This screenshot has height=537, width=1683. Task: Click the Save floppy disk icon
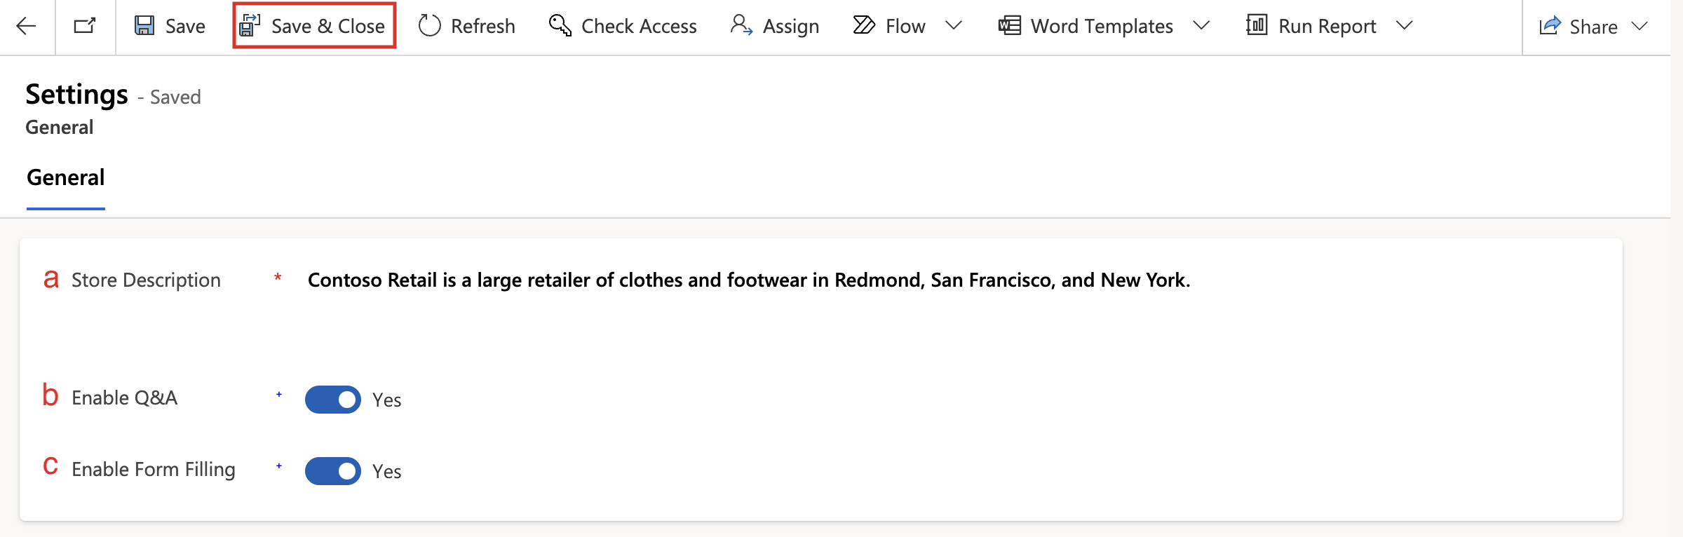point(144,26)
